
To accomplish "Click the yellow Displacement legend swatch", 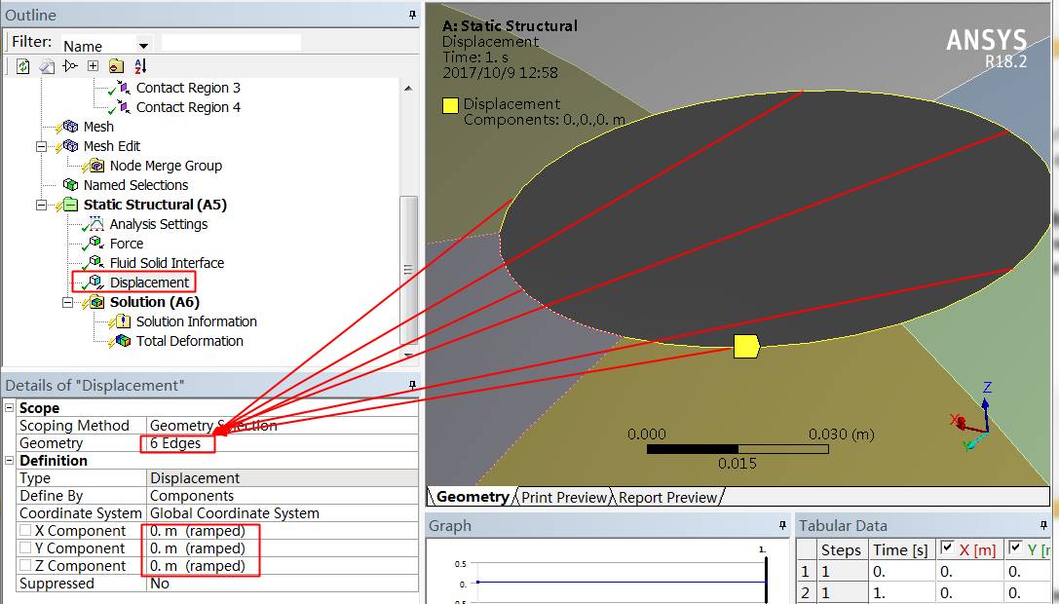I will (450, 105).
